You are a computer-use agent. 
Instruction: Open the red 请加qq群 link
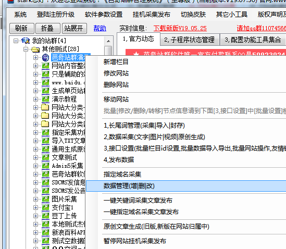point(261,28)
